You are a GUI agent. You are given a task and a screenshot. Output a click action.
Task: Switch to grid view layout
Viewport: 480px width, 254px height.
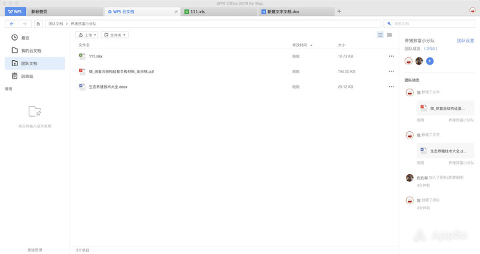(389, 35)
